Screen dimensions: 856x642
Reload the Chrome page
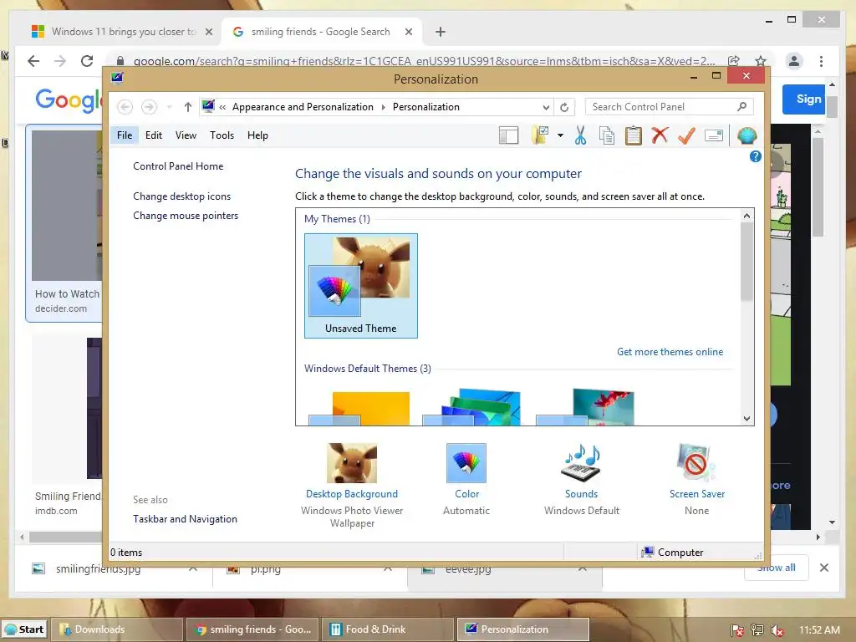[x=87, y=60]
